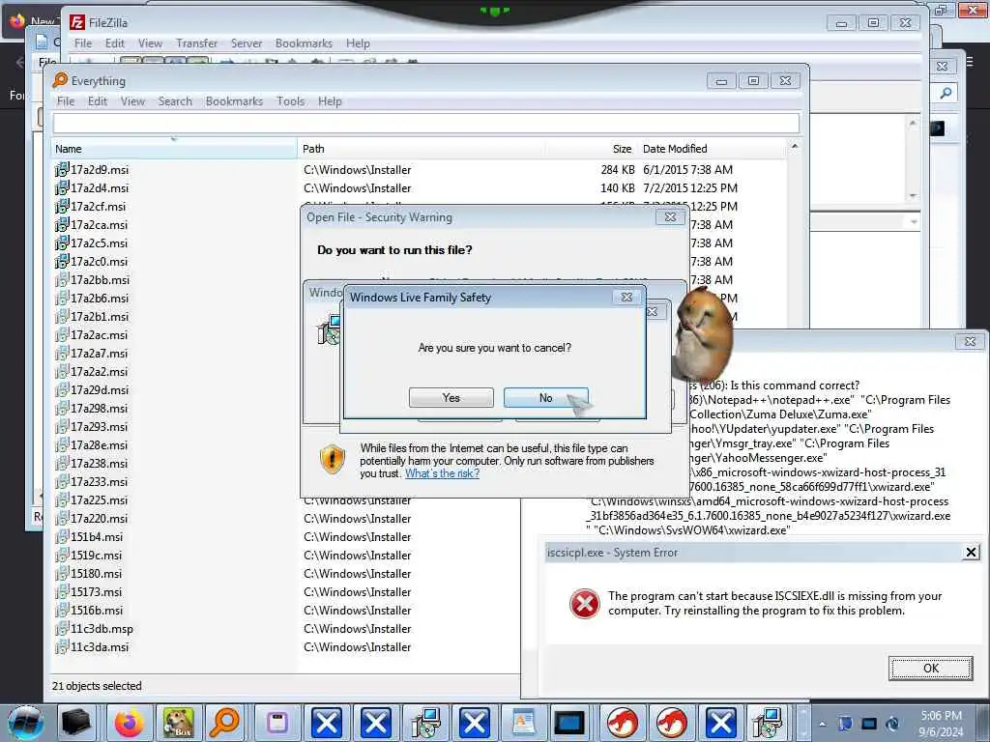This screenshot has height=742, width=990.
Task: Click the FileZilla logo in title bar
Action: (77, 22)
